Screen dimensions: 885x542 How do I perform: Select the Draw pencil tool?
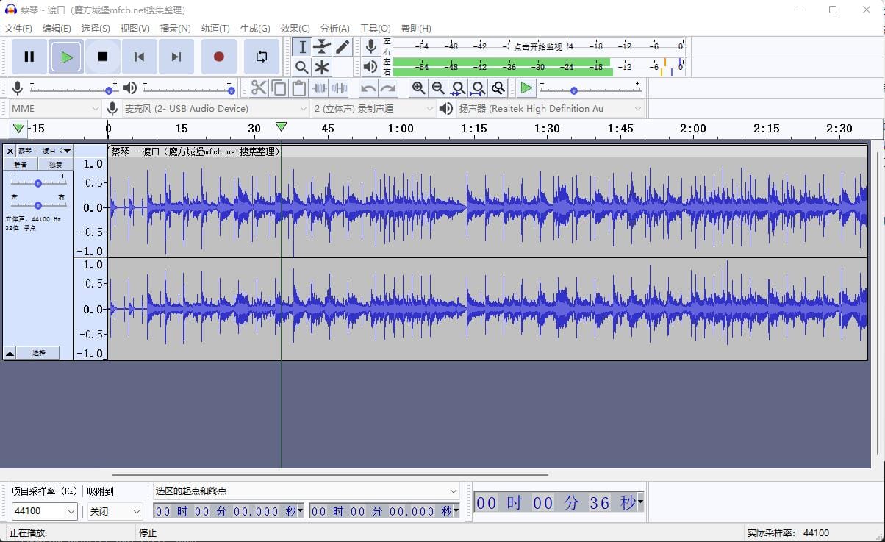click(343, 47)
